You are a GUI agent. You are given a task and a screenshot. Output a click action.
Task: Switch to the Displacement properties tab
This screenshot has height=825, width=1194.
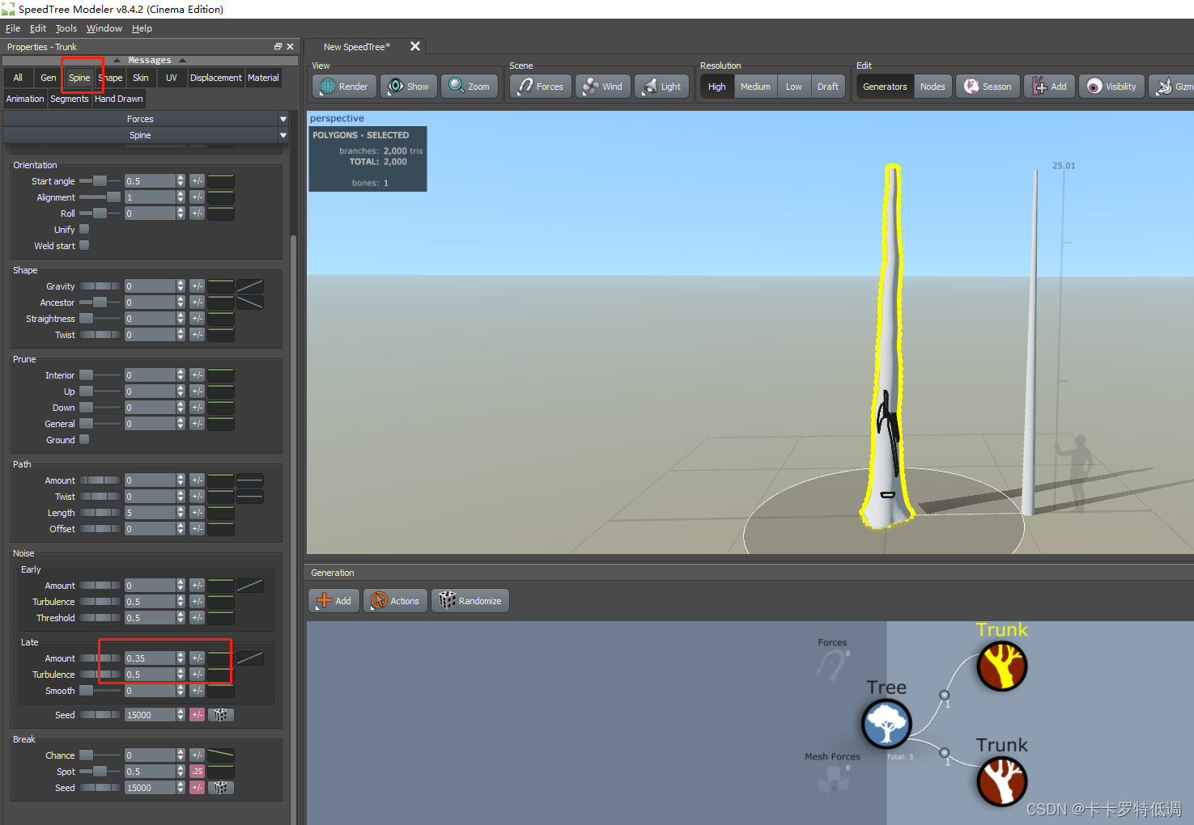pyautogui.click(x=216, y=78)
